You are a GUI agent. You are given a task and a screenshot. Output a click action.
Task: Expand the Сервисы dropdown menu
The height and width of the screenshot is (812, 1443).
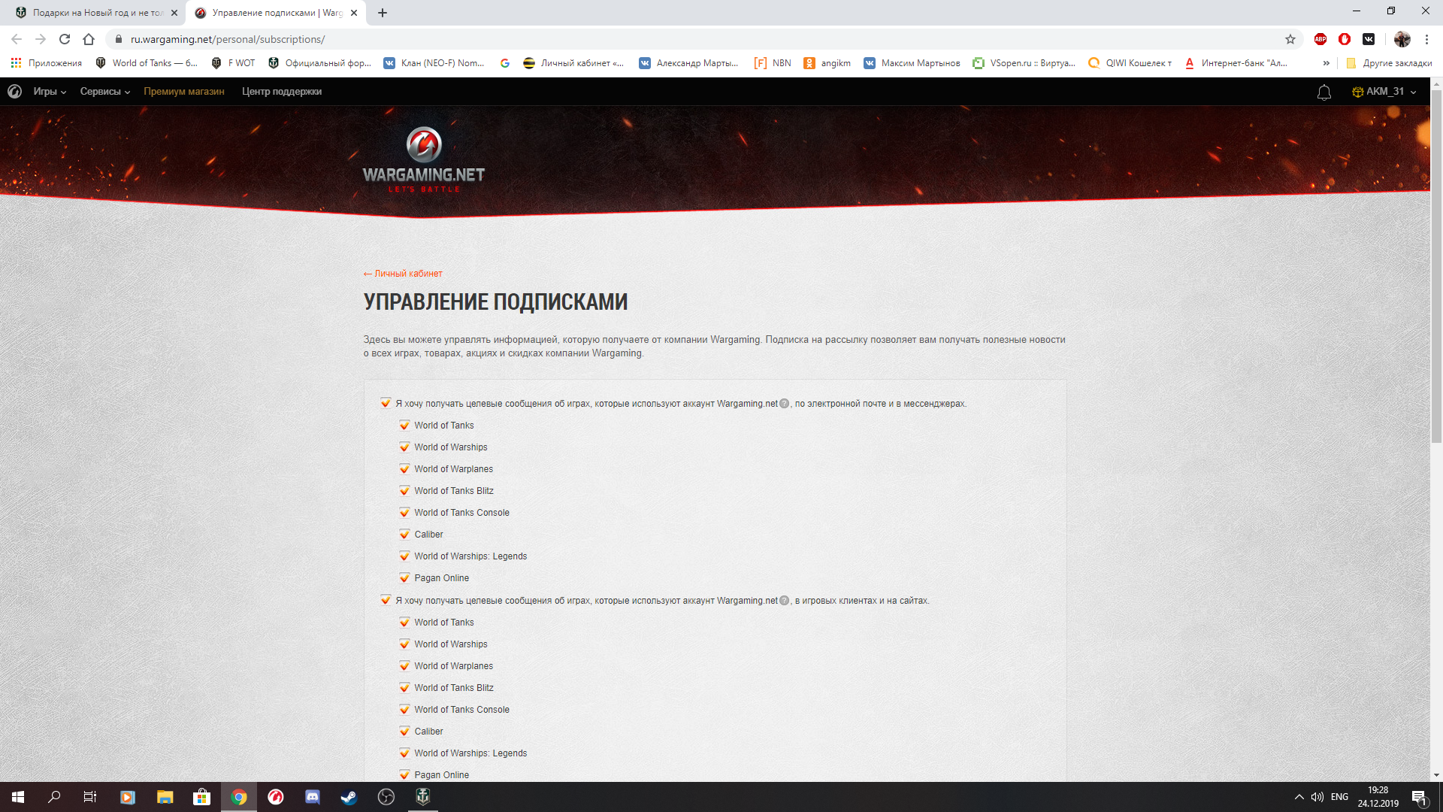coord(105,92)
